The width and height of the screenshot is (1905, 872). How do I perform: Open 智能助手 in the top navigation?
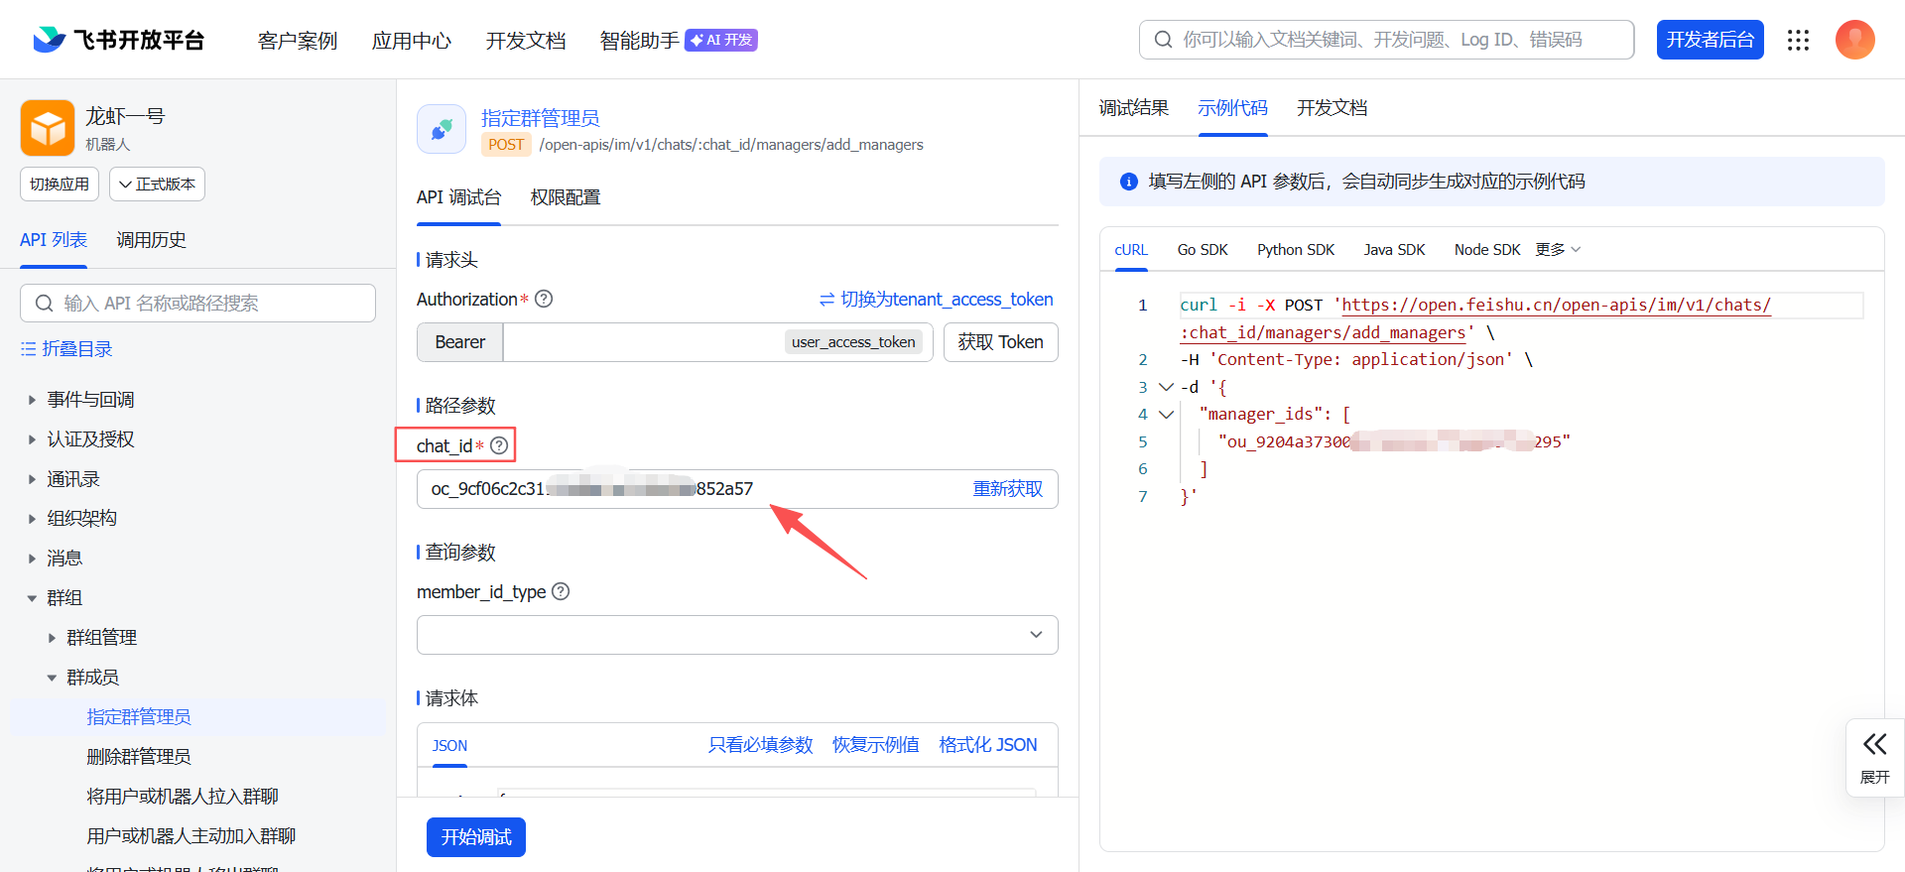point(640,41)
